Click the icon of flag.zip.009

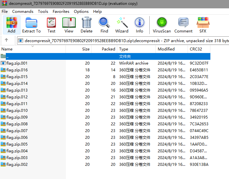[x=3, y=117]
